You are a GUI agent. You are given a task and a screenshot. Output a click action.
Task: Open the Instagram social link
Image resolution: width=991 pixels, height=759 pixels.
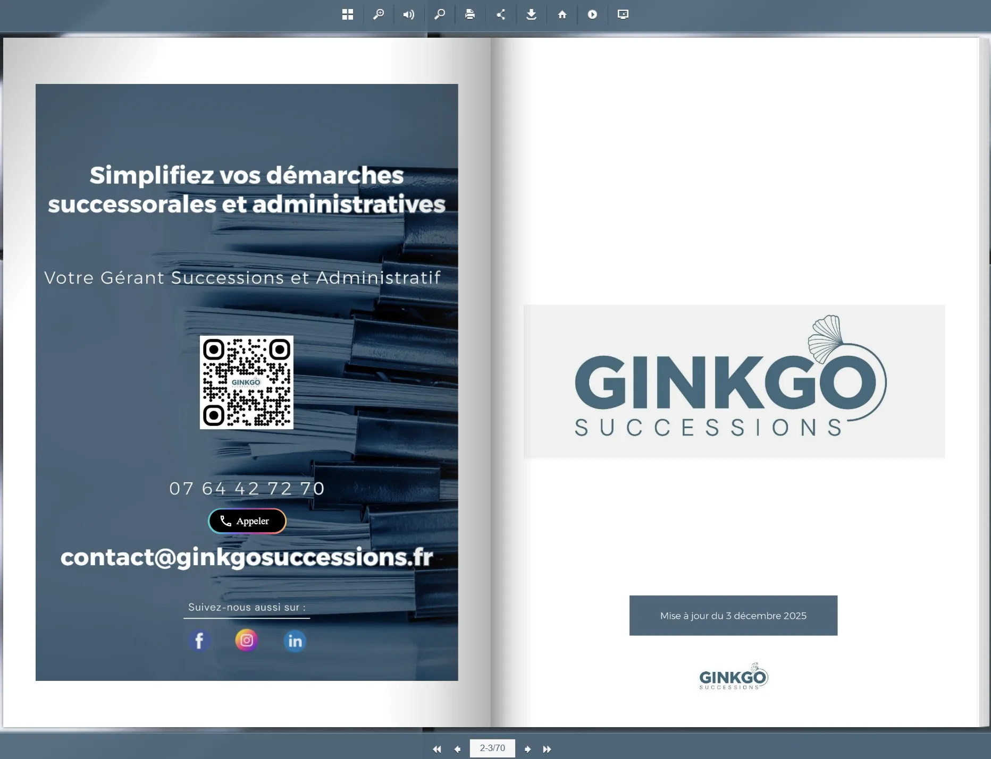pyautogui.click(x=247, y=640)
